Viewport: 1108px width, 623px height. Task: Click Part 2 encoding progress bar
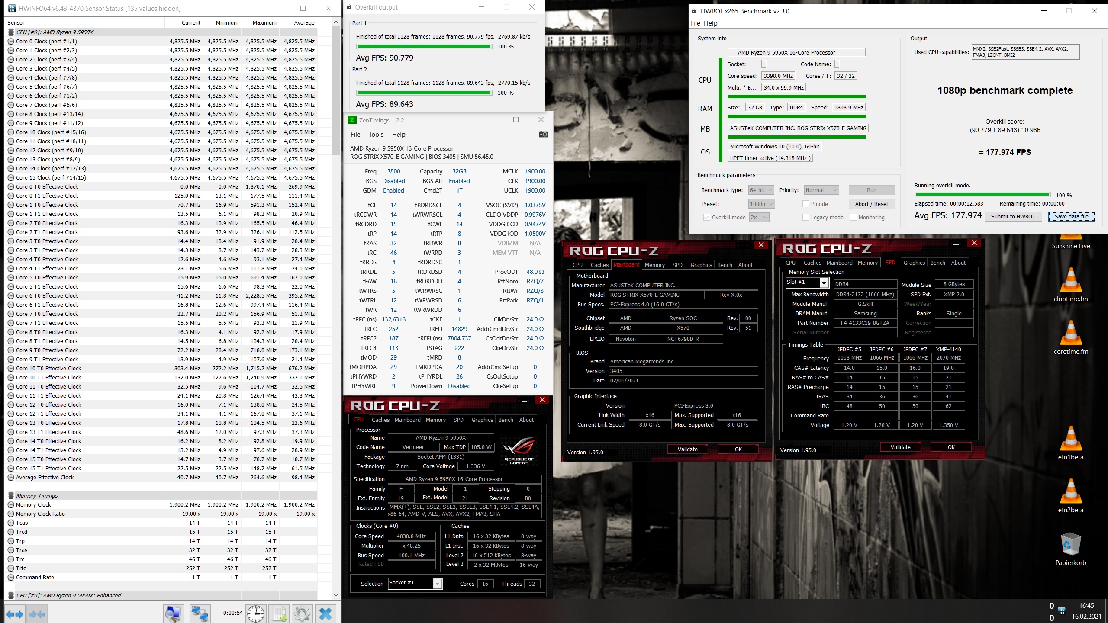coord(424,93)
